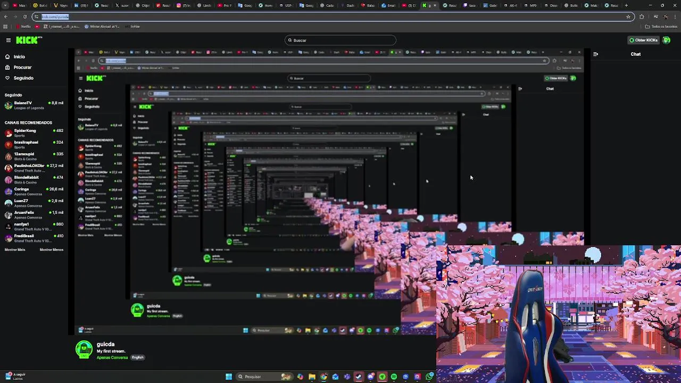This screenshot has width=681, height=383.
Task: Open Discord from the taskbar
Action: click(x=370, y=377)
